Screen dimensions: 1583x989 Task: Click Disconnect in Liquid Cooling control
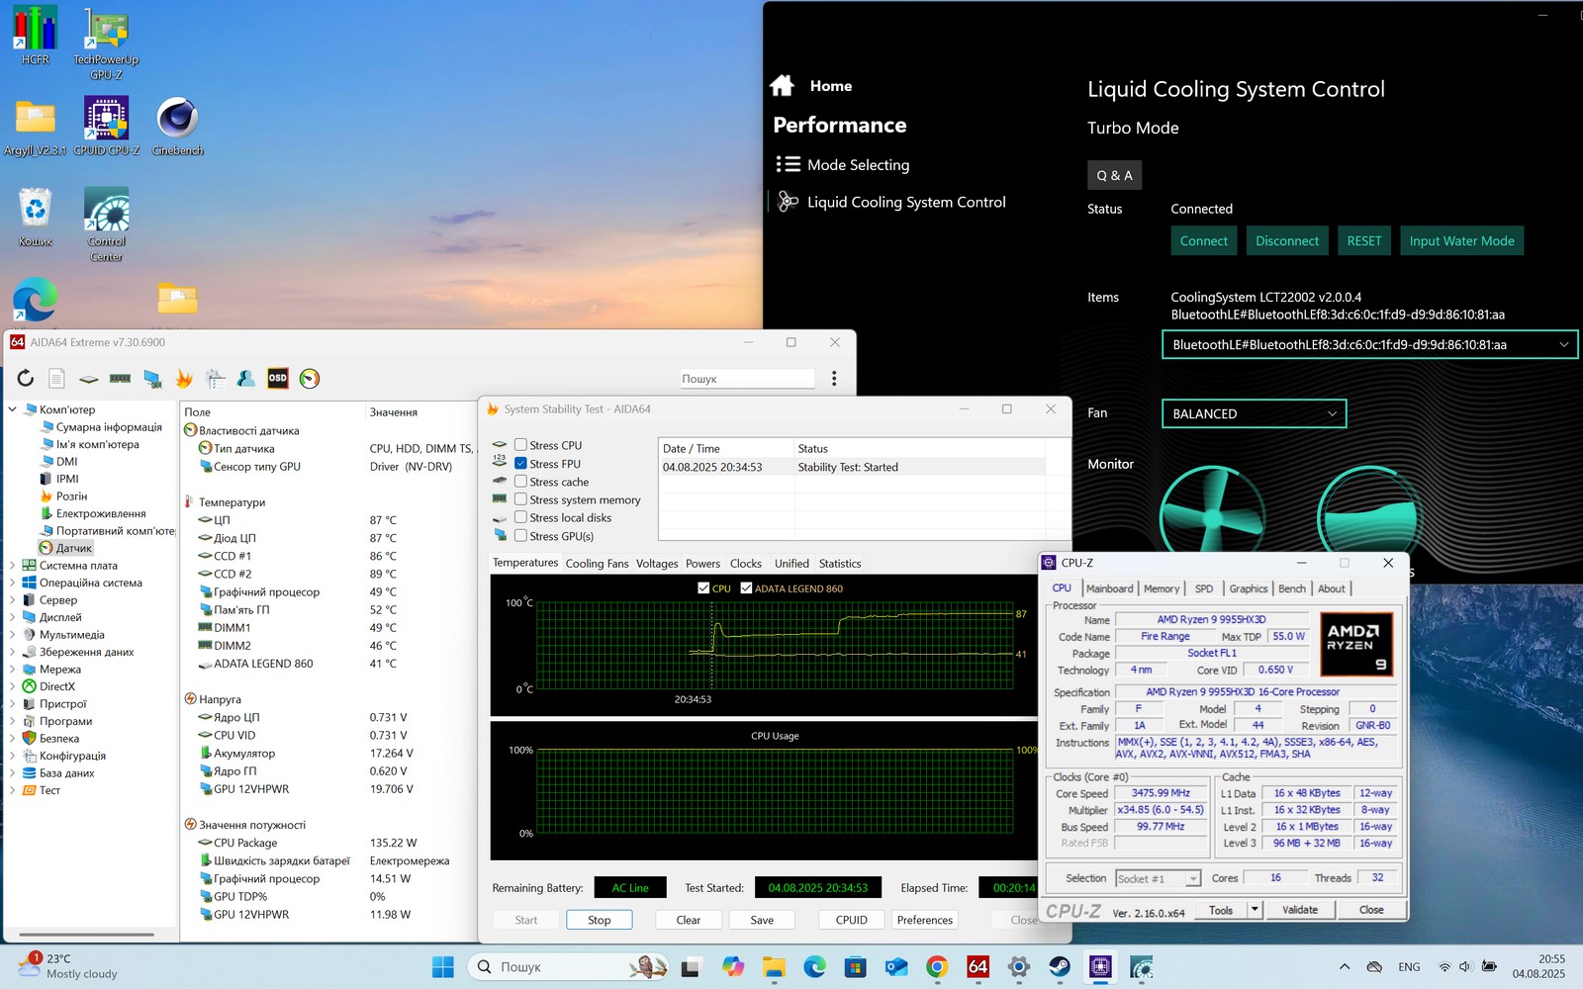1287,240
